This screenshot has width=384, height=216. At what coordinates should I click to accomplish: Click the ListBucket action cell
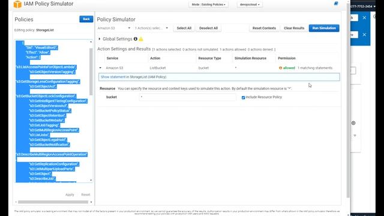158,68
